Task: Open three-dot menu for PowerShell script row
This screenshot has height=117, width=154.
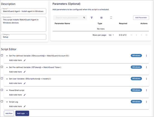Action: click(x=146, y=90)
